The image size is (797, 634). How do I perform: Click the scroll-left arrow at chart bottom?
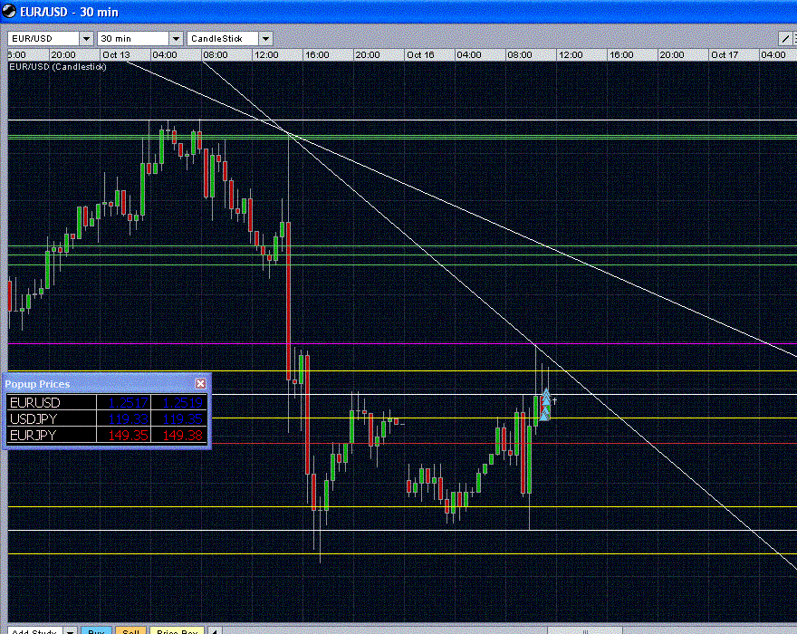coord(214,631)
